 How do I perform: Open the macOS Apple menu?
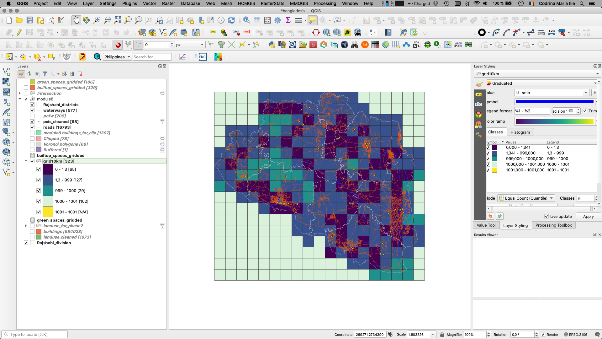pyautogui.click(x=8, y=3)
